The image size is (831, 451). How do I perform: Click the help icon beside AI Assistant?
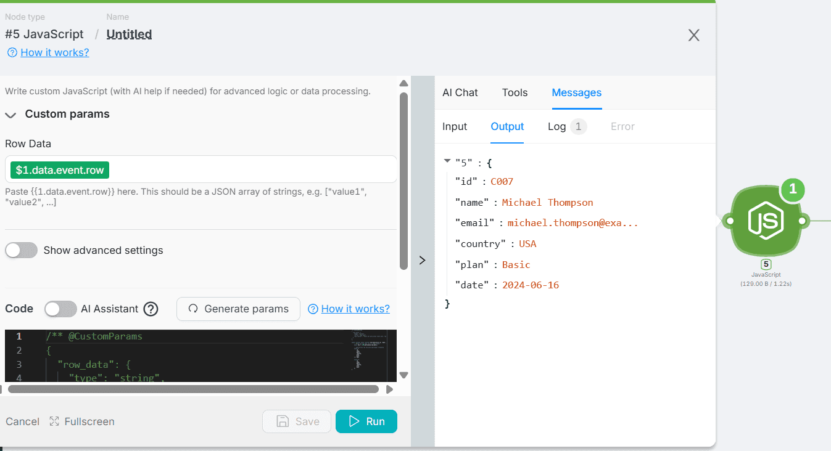click(151, 309)
